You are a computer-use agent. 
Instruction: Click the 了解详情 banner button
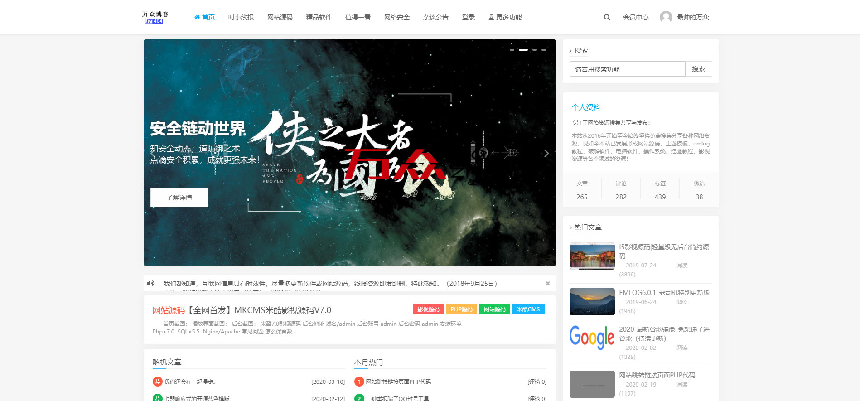coord(179,198)
